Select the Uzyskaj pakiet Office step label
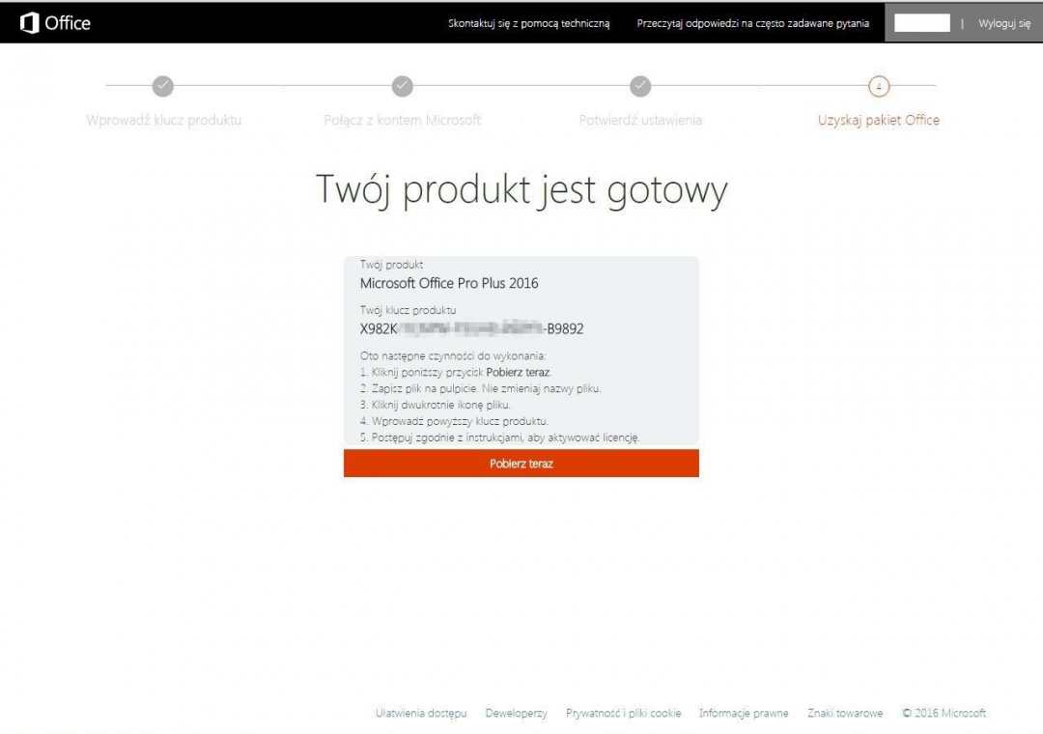Screen dimensions: 1043x734 pos(878,121)
